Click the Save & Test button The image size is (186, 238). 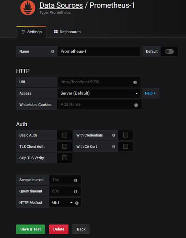coord(30,229)
